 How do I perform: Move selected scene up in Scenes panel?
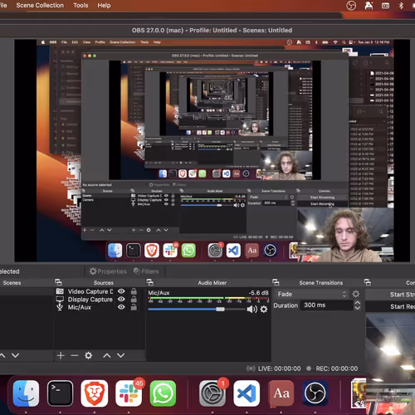tap(2, 355)
